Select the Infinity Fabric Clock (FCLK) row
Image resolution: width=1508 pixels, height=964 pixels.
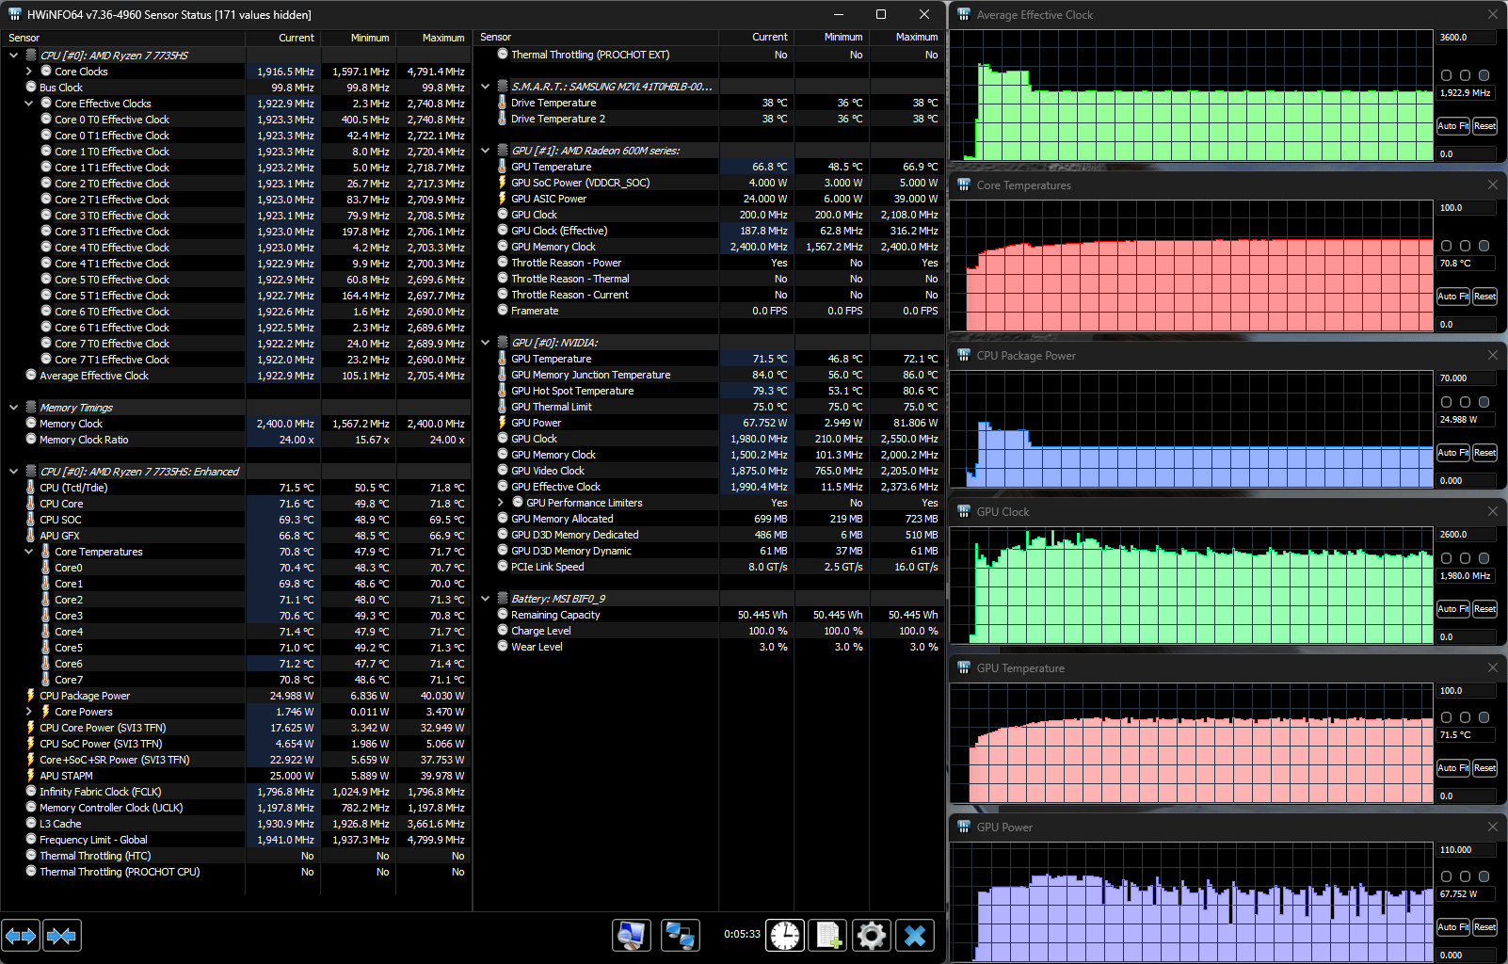[x=247, y=792]
